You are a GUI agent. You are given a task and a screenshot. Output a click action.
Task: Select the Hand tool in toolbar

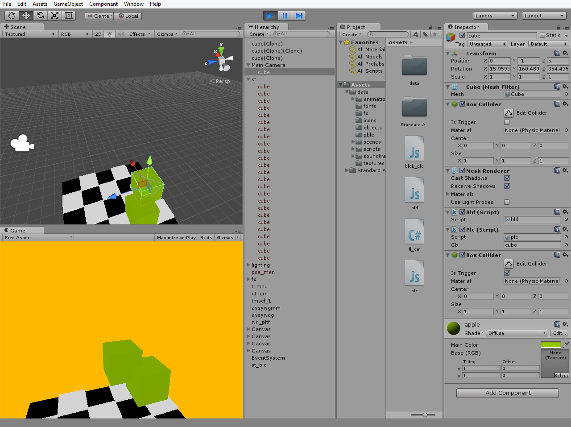pos(12,16)
